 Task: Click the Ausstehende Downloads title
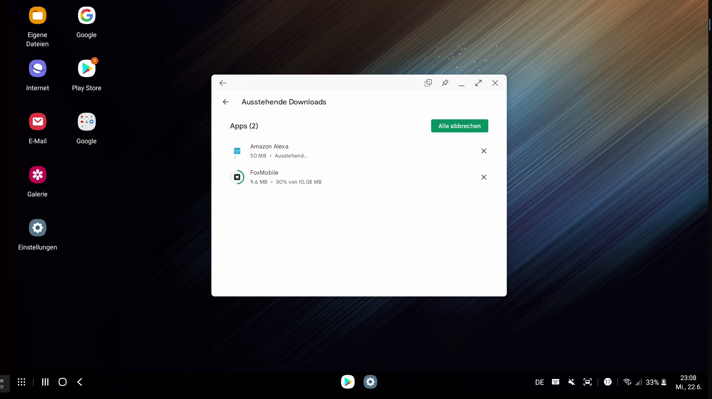pos(284,102)
